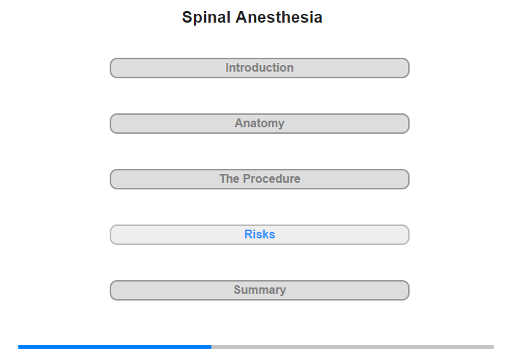Click the left rounded edge of Risks button
This screenshot has width=512, height=351.
click(x=114, y=235)
